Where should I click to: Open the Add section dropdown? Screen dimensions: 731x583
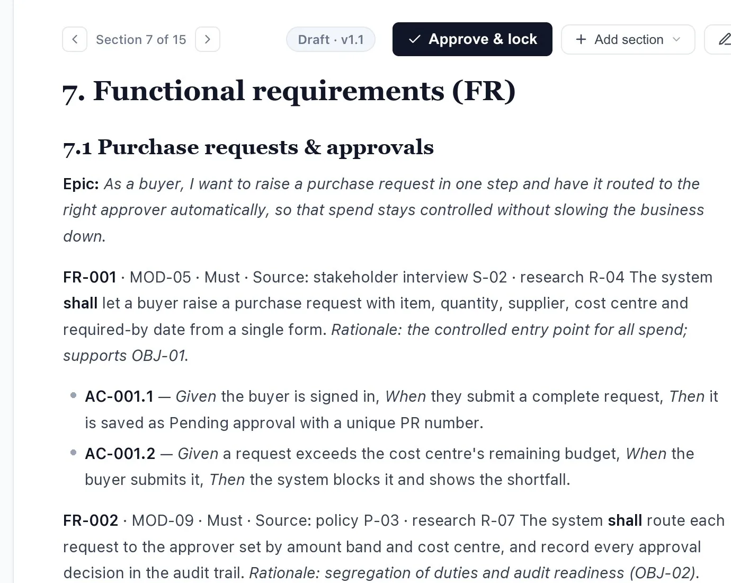pyautogui.click(x=628, y=39)
